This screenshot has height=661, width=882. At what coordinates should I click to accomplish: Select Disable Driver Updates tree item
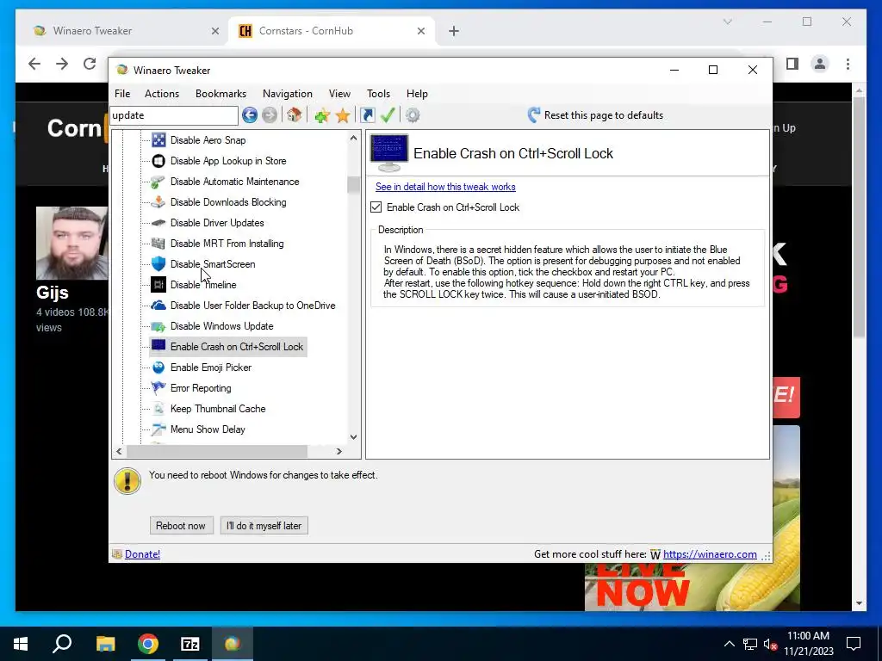(x=217, y=223)
